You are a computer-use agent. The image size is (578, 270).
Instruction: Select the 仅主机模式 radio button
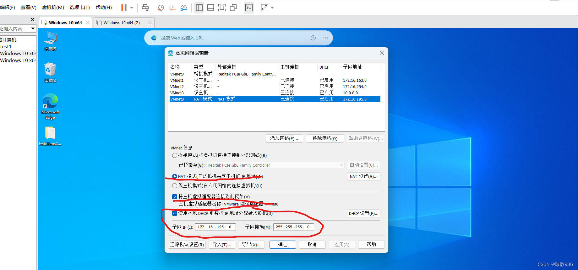click(175, 186)
